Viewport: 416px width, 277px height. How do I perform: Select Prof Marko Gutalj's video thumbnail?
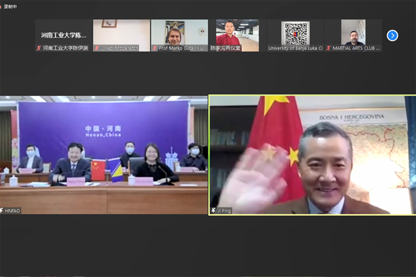click(180, 32)
